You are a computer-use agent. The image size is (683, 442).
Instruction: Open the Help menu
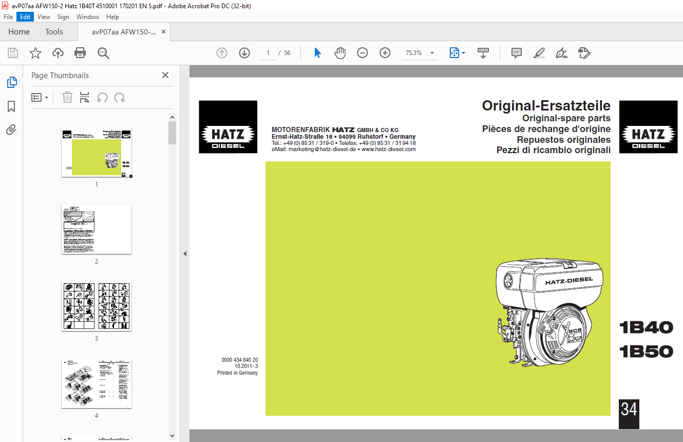click(x=112, y=17)
